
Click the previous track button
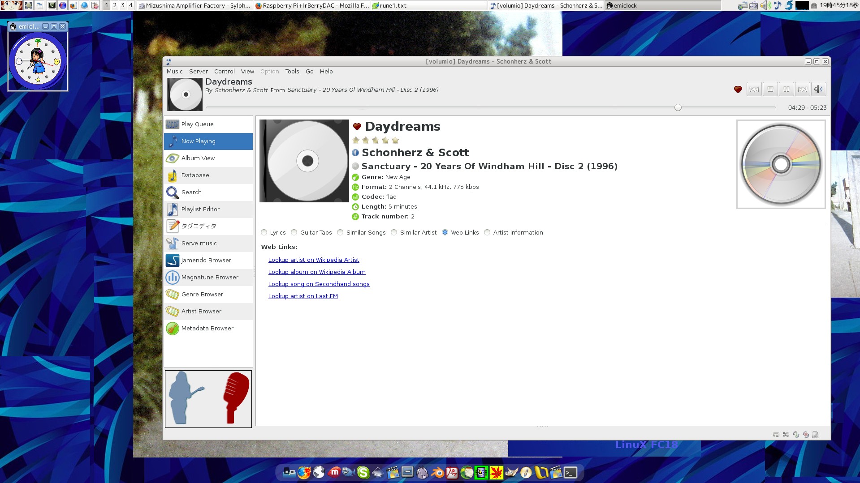point(754,89)
